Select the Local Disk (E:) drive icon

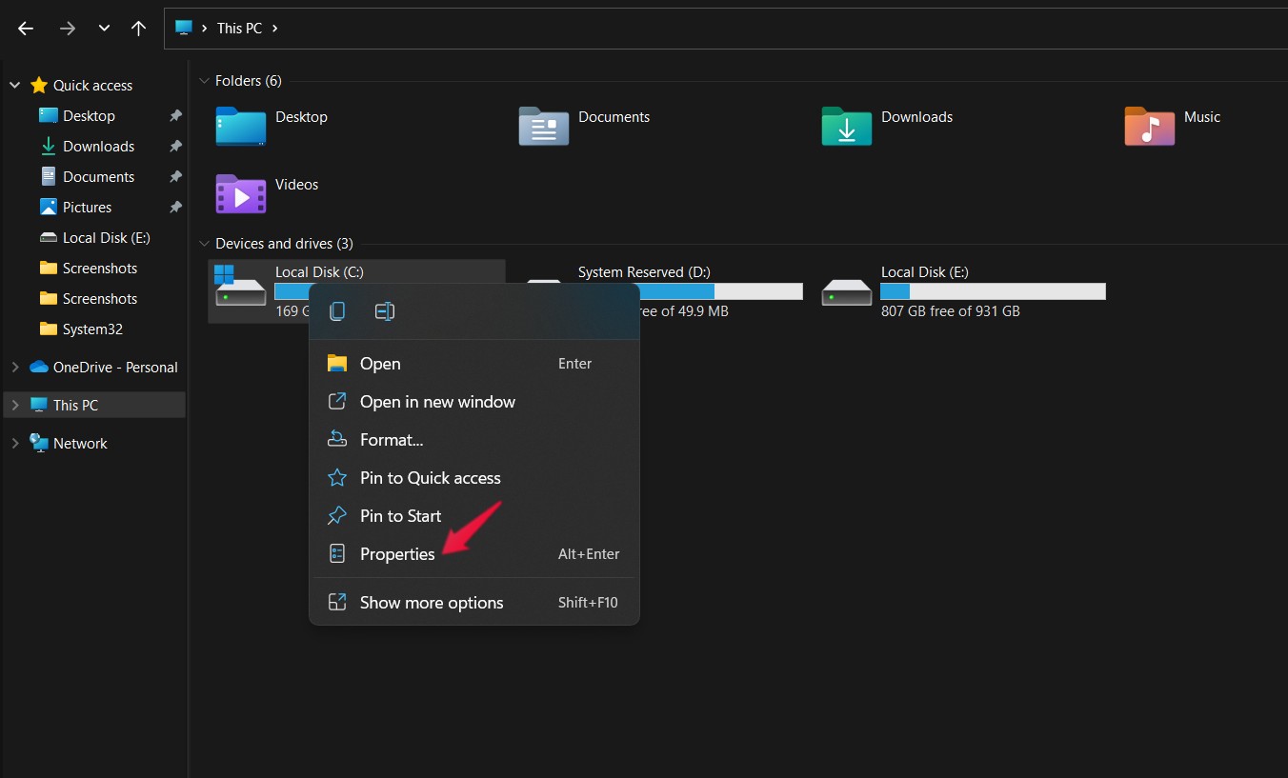pyautogui.click(x=846, y=291)
